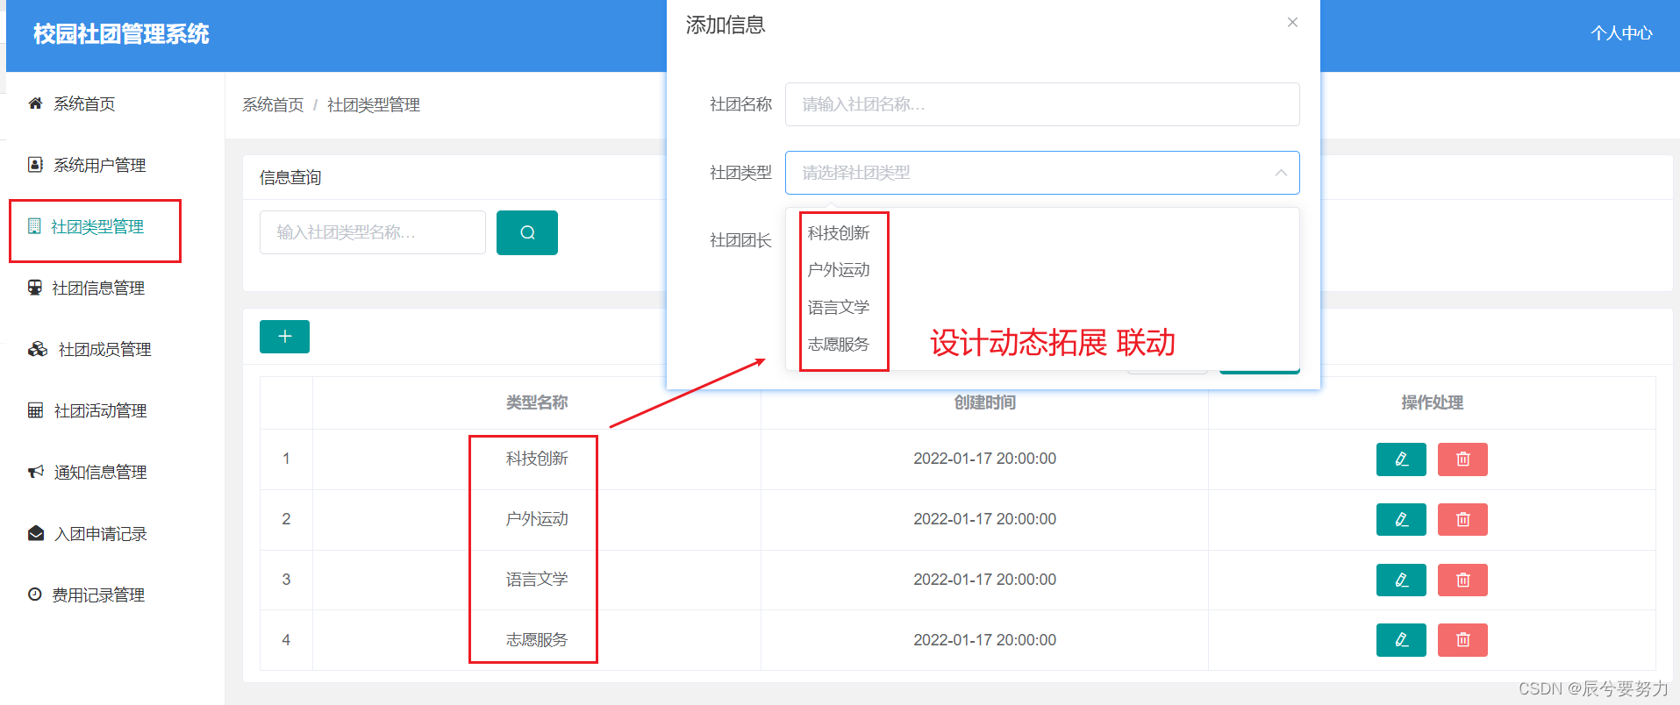Click the green magnifier search button
The width and height of the screenshot is (1680, 705).
tap(527, 232)
